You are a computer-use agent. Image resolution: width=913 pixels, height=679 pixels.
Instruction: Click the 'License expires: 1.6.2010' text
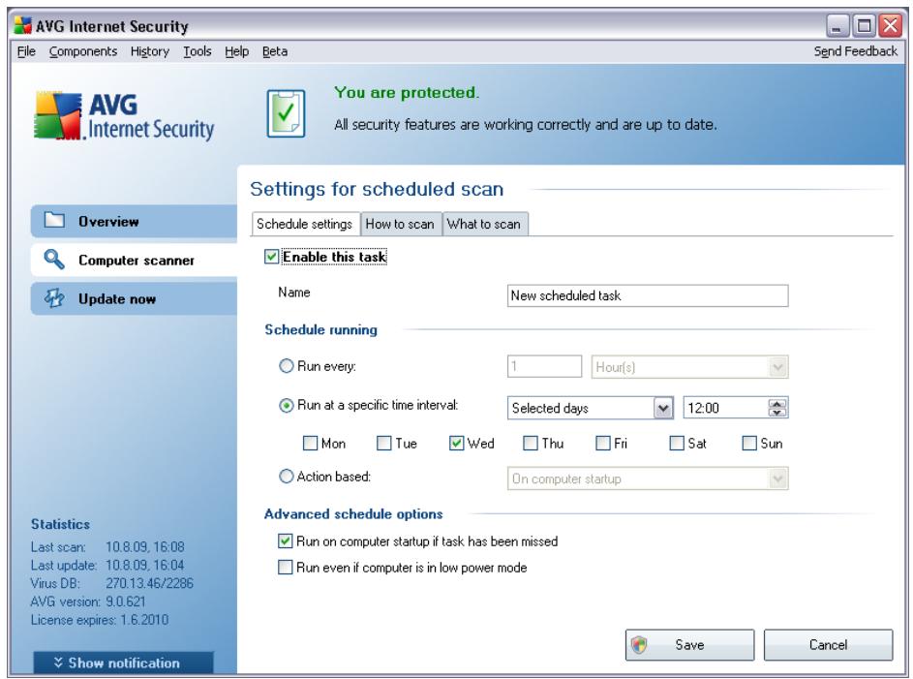(x=100, y=620)
